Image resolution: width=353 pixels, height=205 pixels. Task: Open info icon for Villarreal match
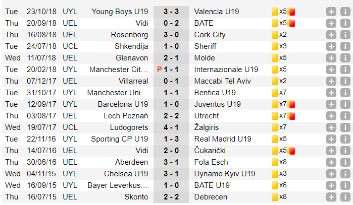pos(344,81)
